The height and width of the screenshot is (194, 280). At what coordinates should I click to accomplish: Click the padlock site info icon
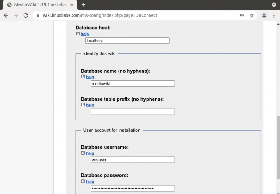point(38,15)
